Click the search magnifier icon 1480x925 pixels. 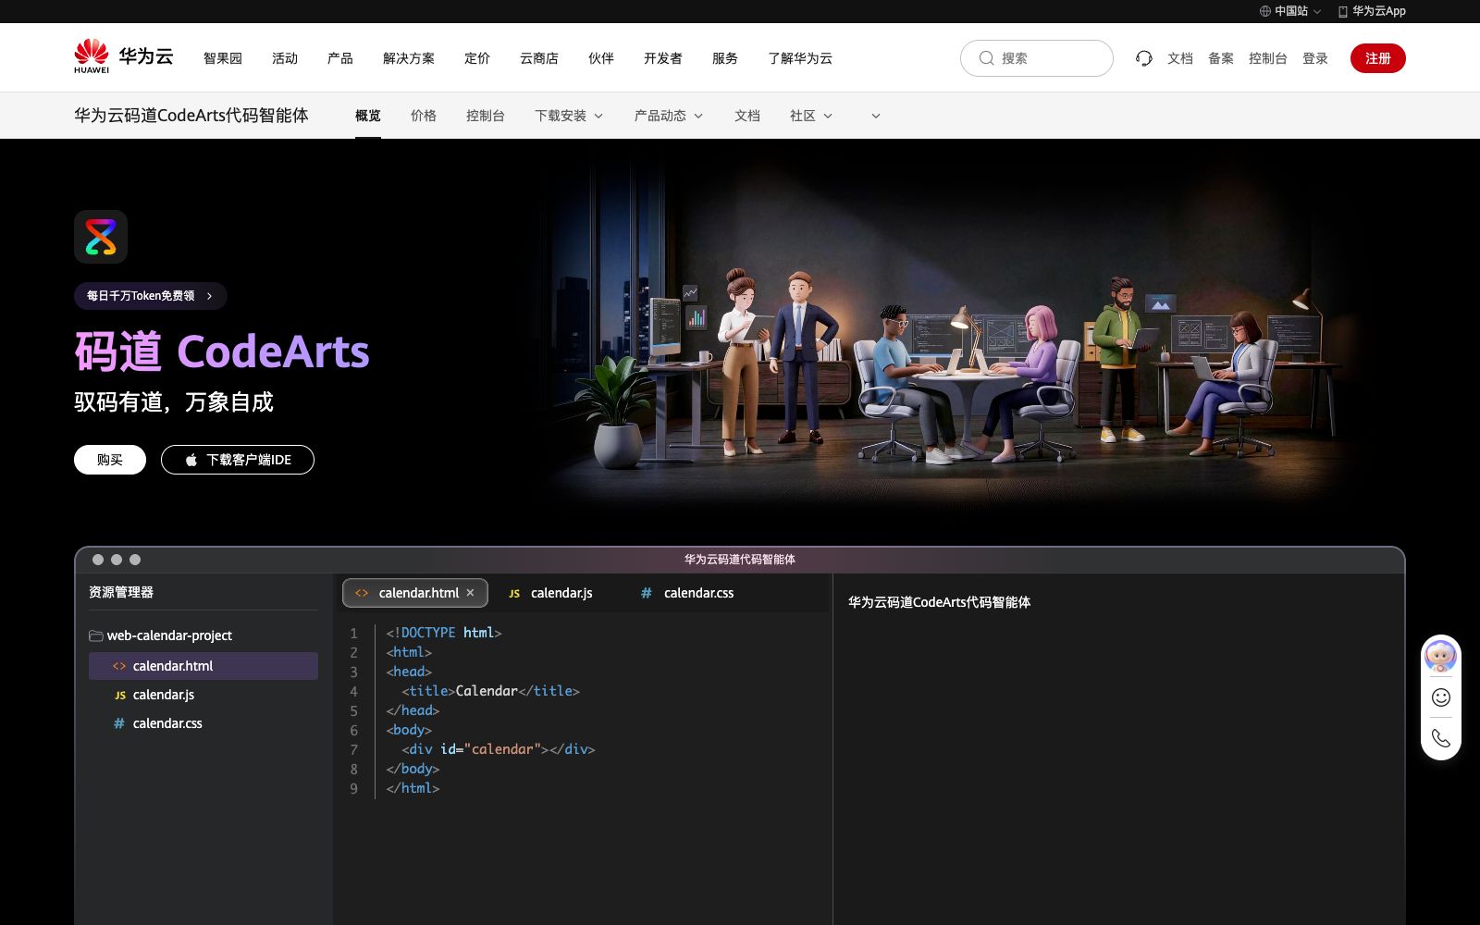[987, 58]
